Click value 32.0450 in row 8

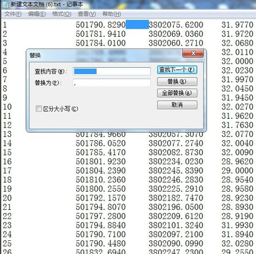point(237,88)
